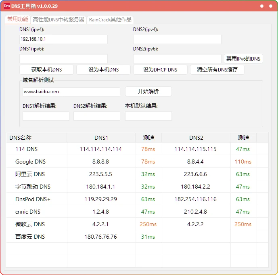Click the DNS1 column header
278x275 pixels.
coord(101,138)
